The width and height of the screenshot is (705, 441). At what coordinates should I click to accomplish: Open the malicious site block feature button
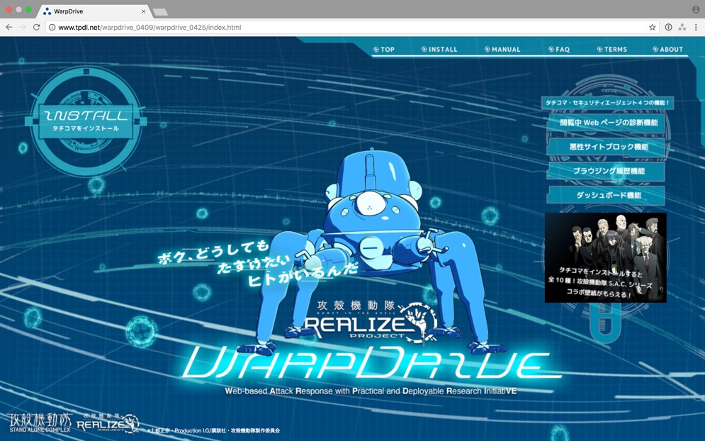coord(606,147)
